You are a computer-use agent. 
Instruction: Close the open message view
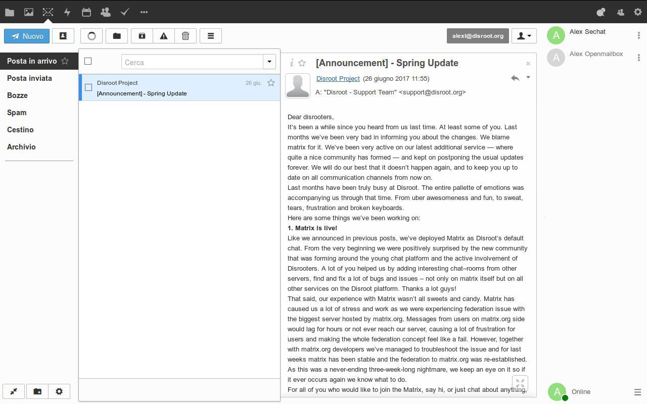[528, 64]
